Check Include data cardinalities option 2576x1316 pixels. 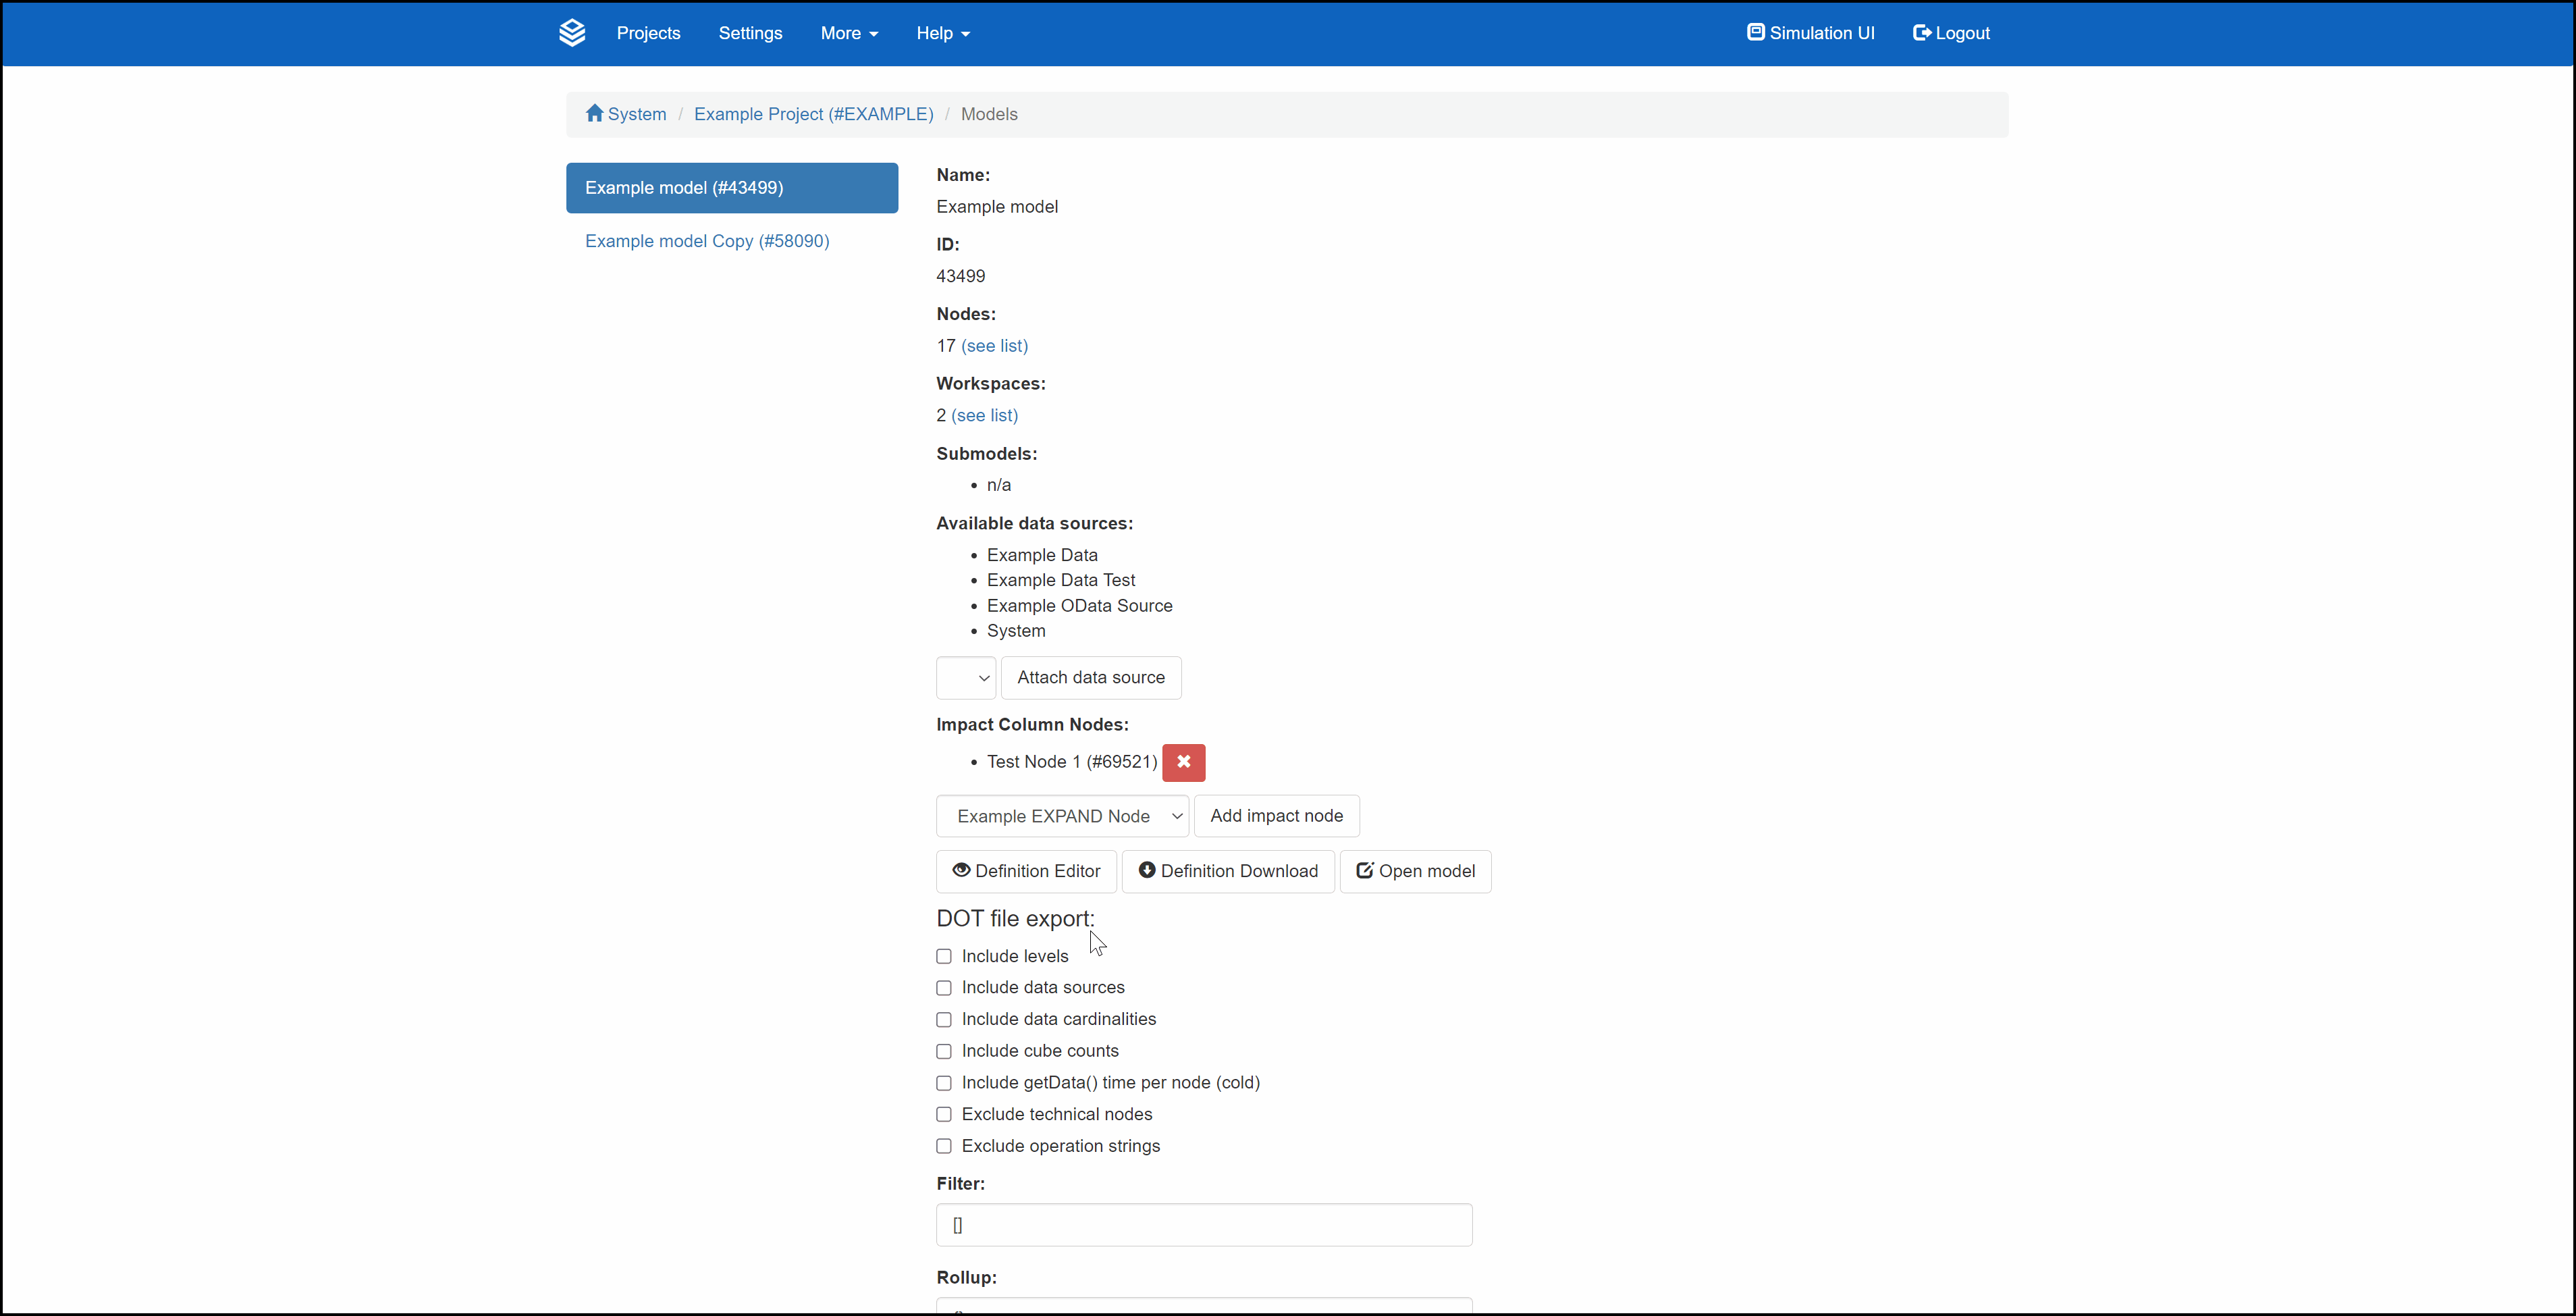[x=944, y=1019]
